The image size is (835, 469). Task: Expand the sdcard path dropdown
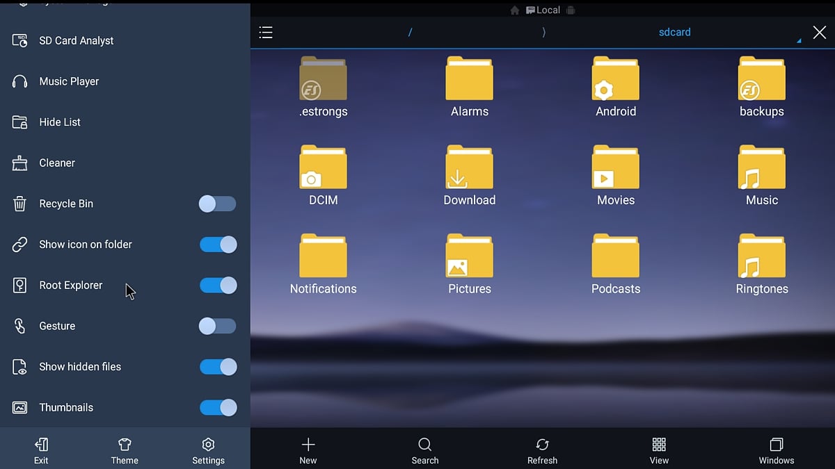tap(798, 40)
